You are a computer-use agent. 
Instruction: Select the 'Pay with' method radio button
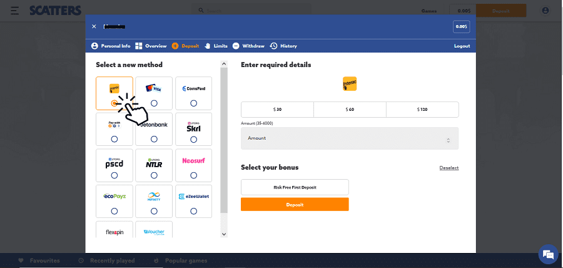tap(114, 139)
